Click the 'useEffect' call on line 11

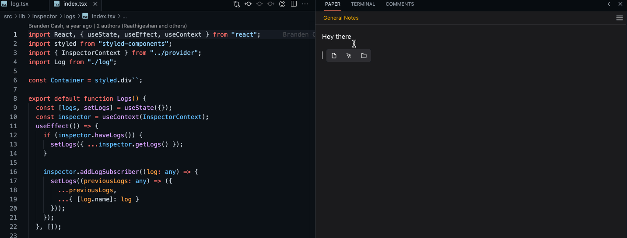click(53, 126)
